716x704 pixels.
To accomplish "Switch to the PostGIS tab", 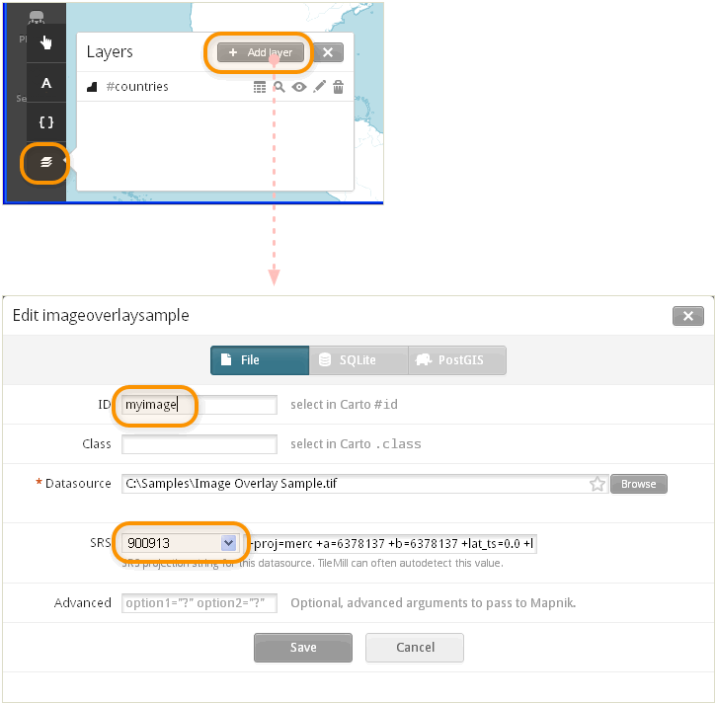I will 457,360.
